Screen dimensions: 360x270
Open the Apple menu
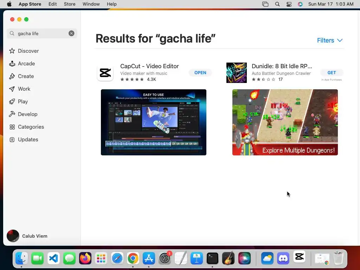tap(9, 4)
